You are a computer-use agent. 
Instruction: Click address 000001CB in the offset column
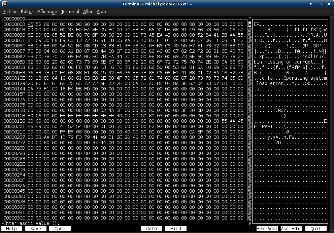(x=14, y=116)
